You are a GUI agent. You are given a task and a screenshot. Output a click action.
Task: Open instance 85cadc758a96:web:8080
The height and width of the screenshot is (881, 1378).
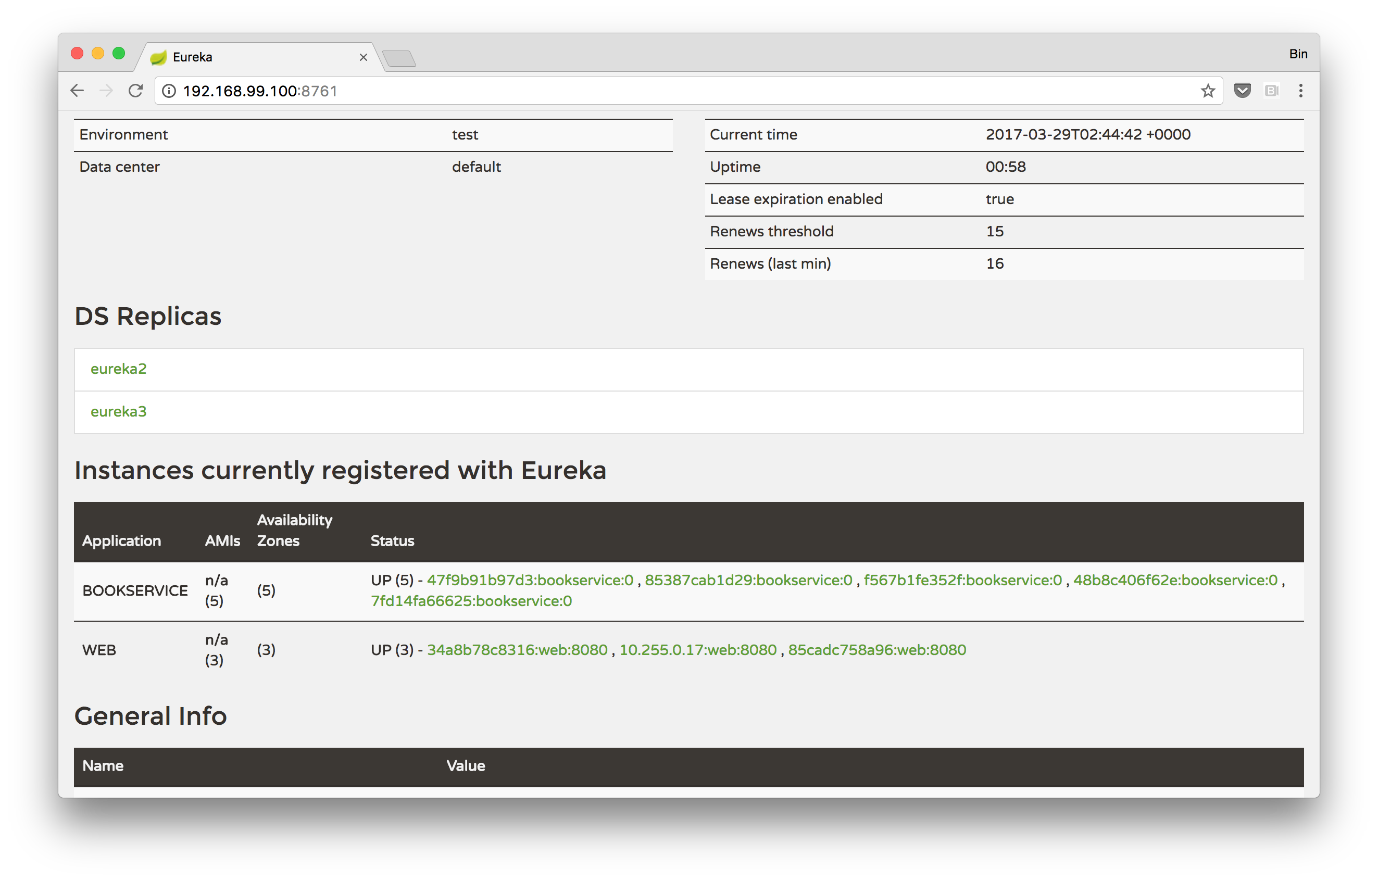pos(876,650)
